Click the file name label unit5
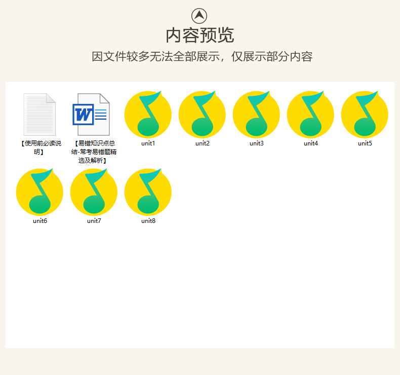Viewport: 400px width, 375px height. [365, 143]
